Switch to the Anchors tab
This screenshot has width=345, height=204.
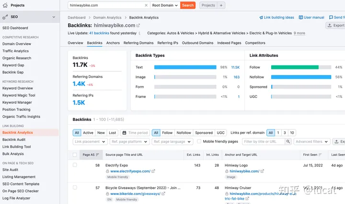click(113, 43)
